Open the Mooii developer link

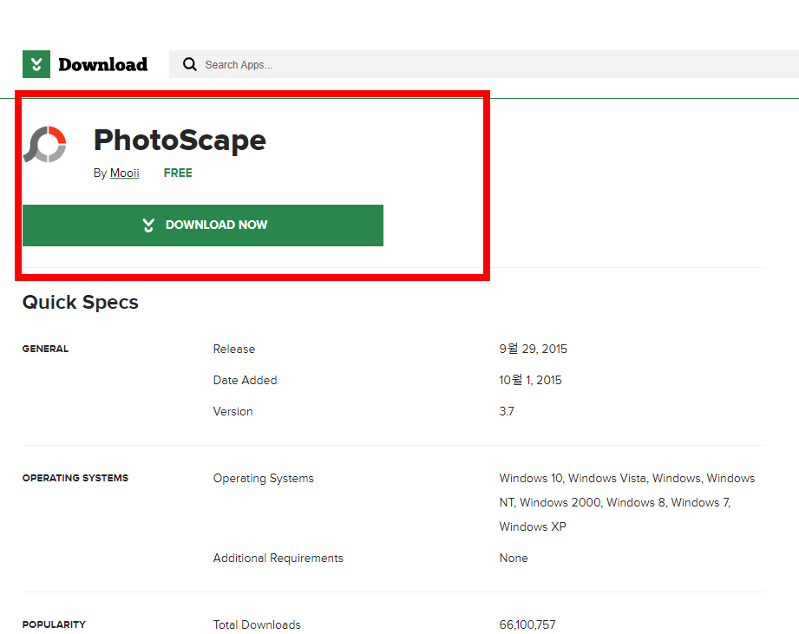(124, 173)
